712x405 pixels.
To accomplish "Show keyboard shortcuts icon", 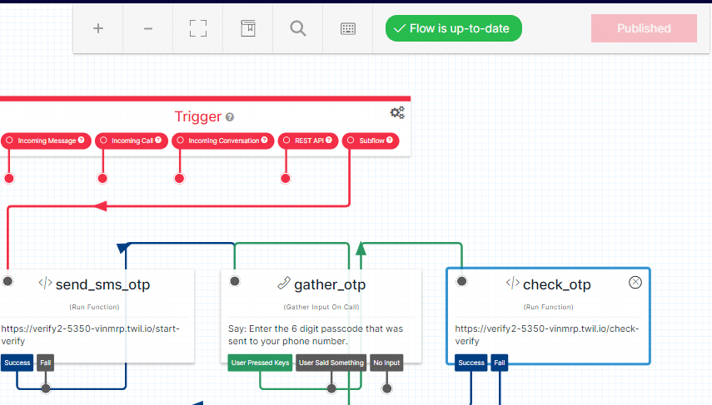I will [348, 28].
